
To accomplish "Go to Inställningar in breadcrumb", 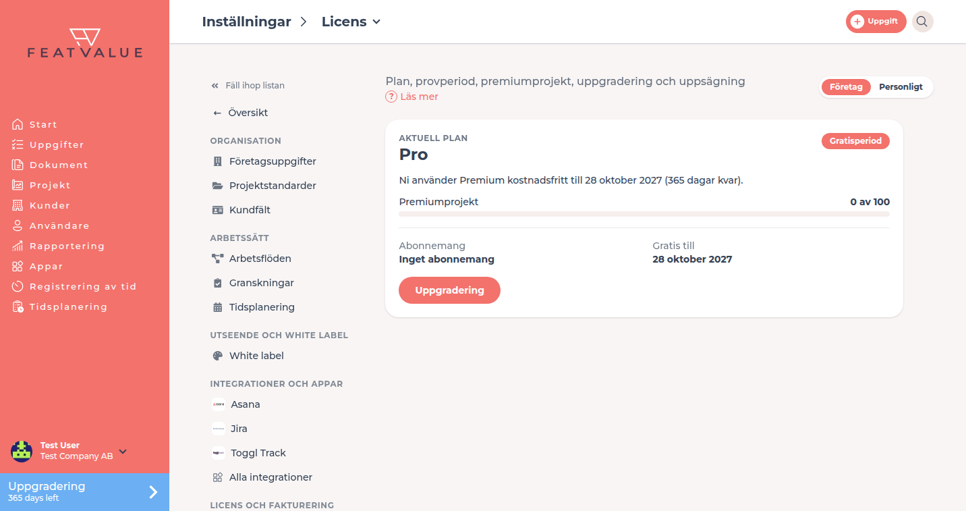I will 246,22.
